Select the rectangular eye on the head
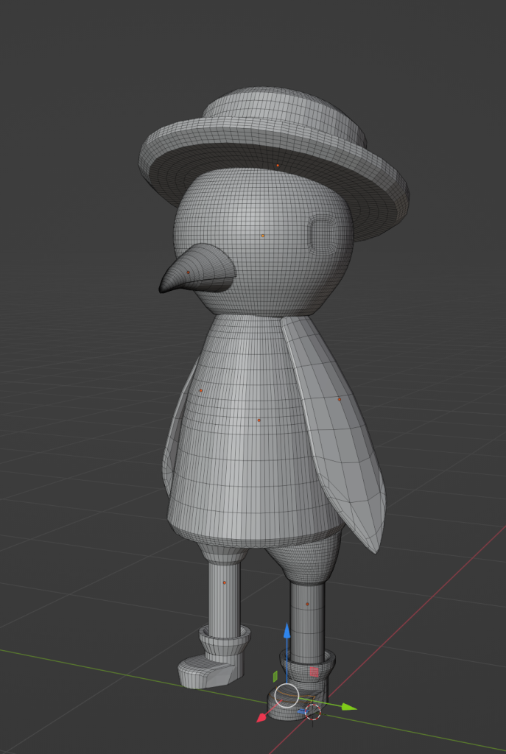This screenshot has height=754, width=506. tap(324, 236)
